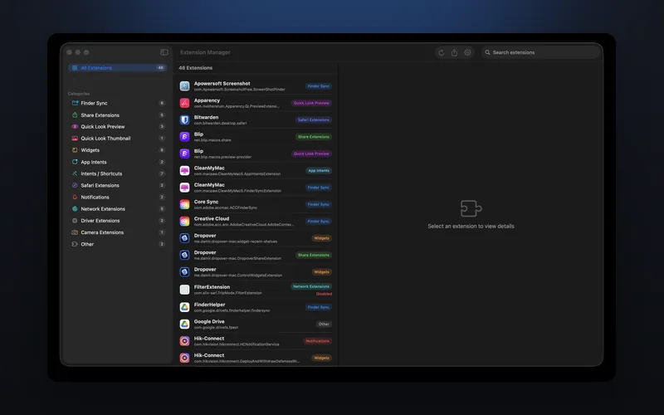
Task: Click the refresh extensions toolbar icon
Action: (x=442, y=52)
